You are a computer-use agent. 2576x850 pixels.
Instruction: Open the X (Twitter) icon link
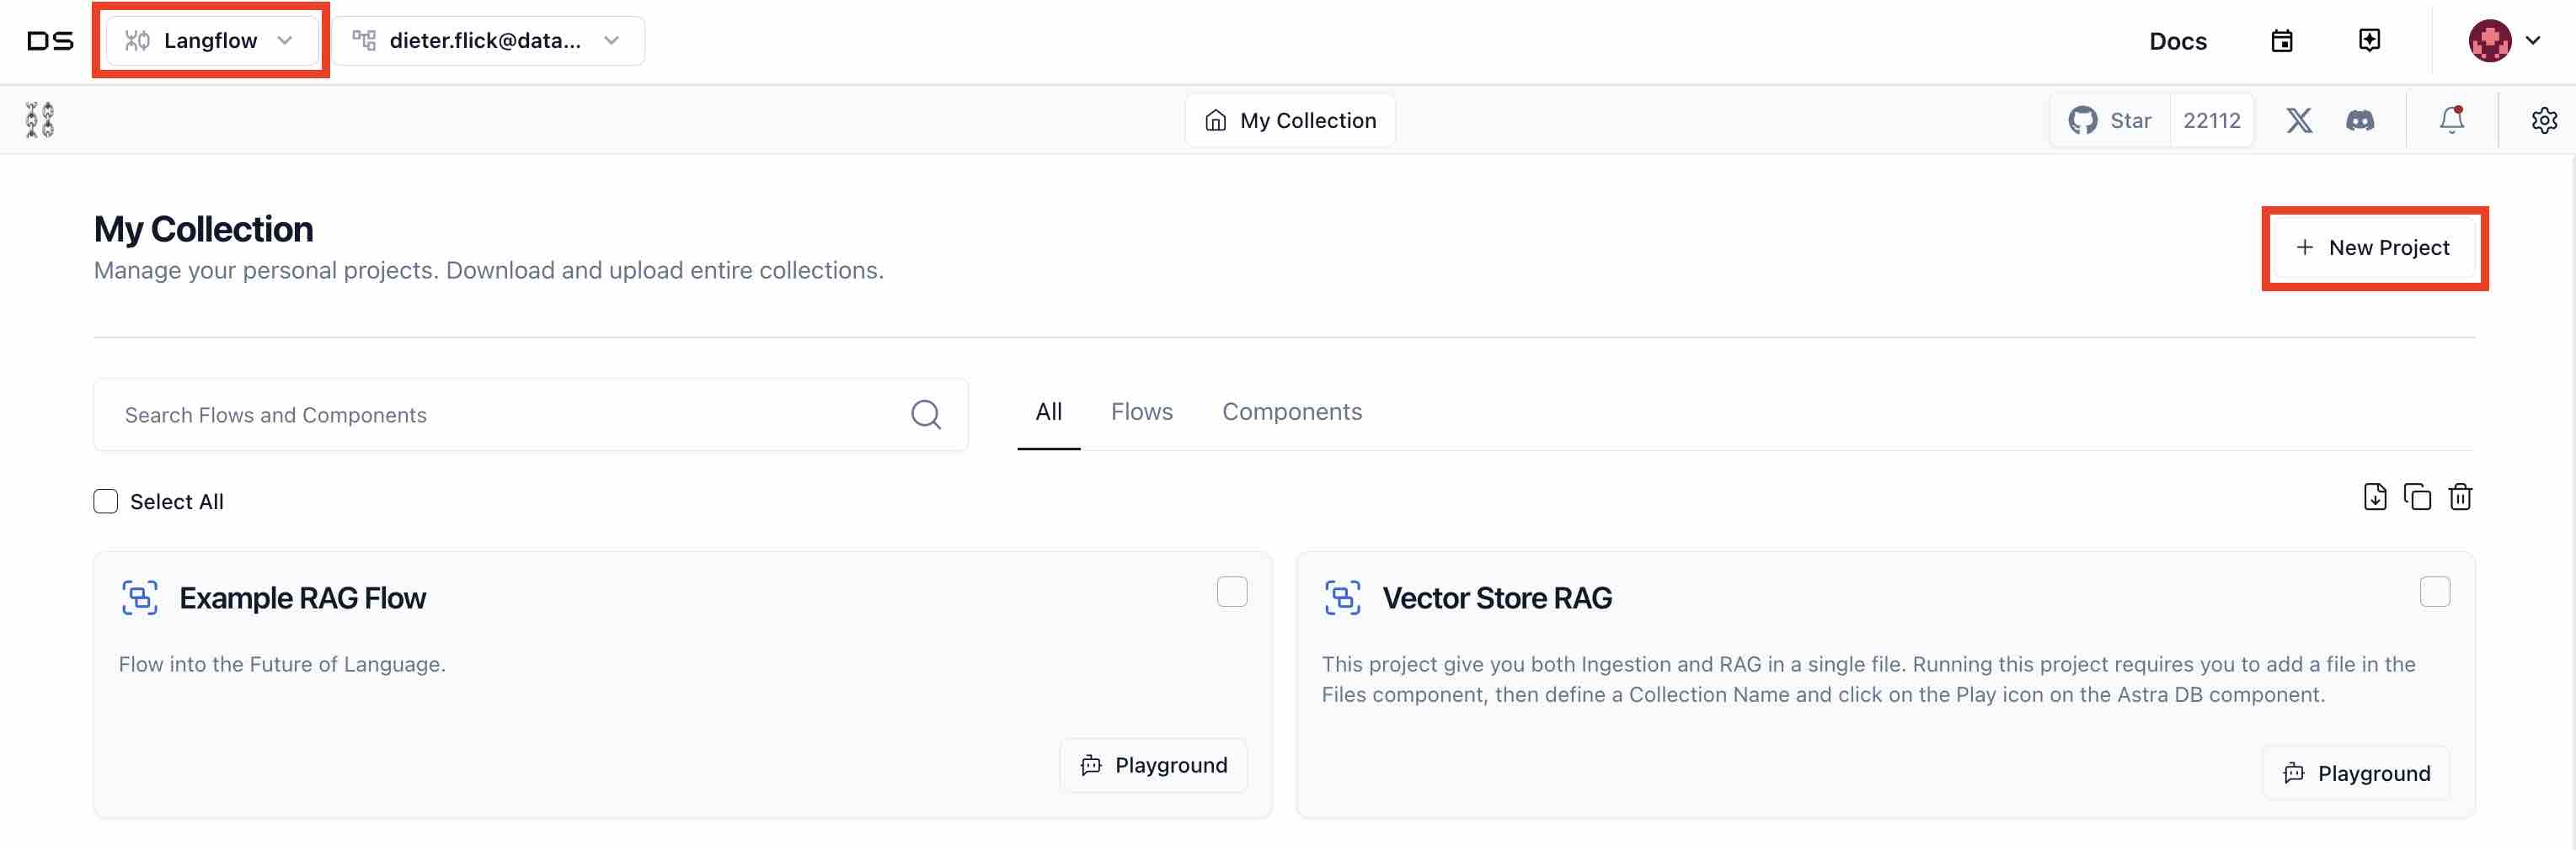(x=2299, y=120)
